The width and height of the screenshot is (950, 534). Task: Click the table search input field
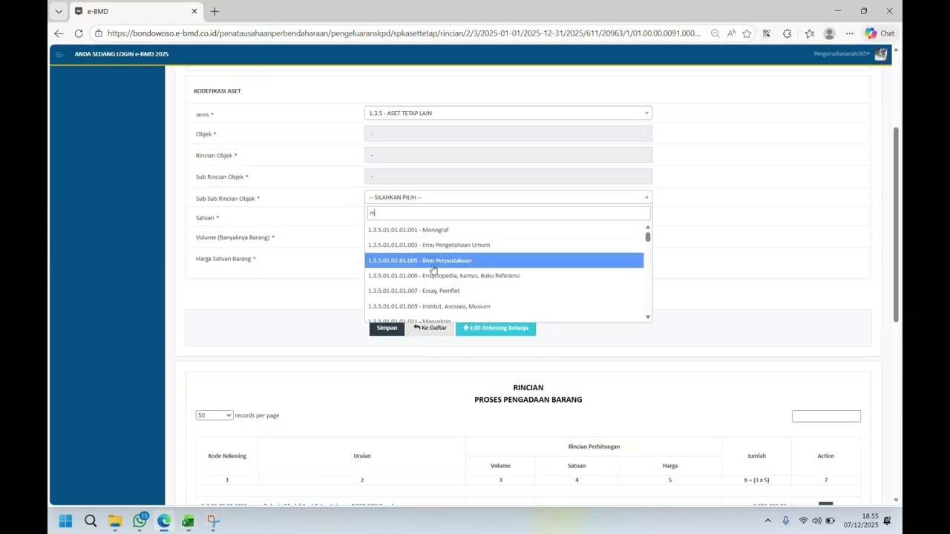tap(826, 416)
